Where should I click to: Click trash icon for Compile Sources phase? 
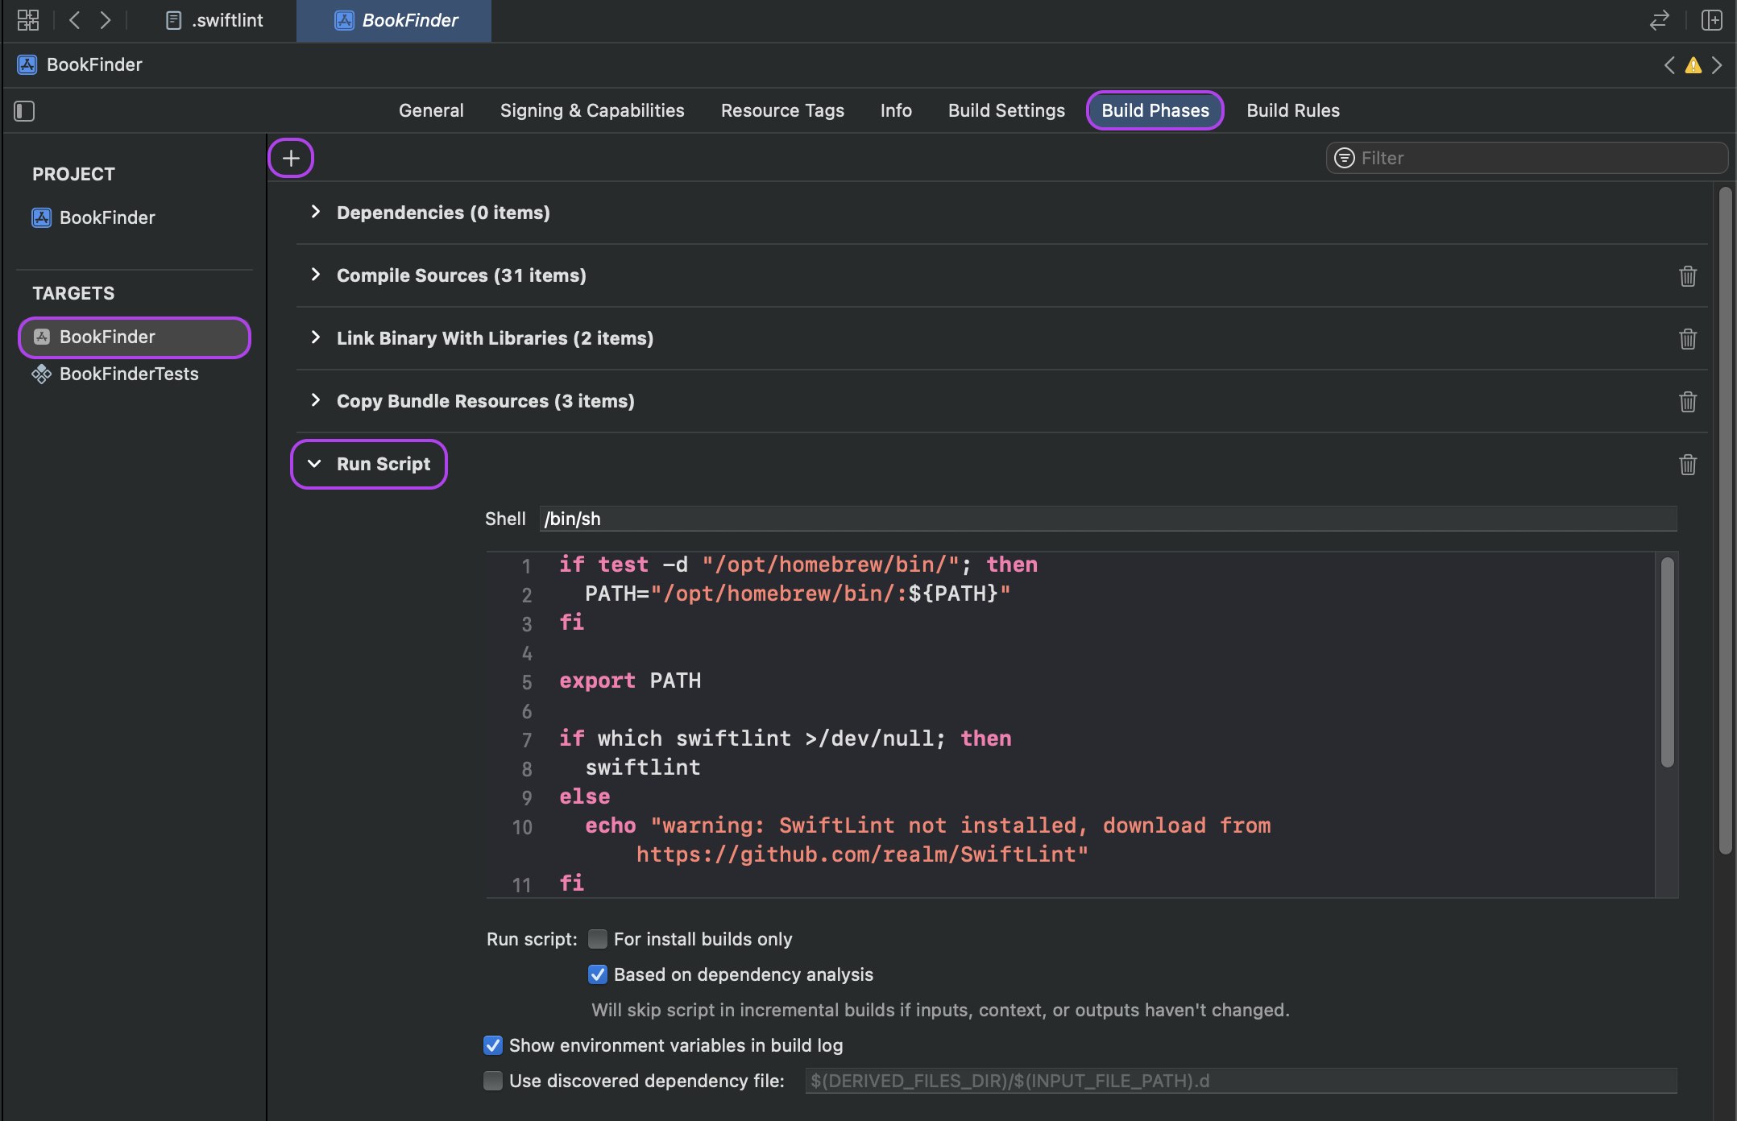click(1688, 276)
